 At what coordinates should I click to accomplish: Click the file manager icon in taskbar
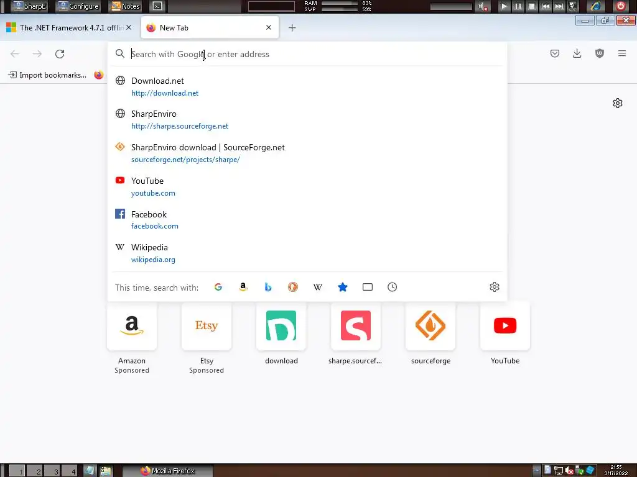106,471
